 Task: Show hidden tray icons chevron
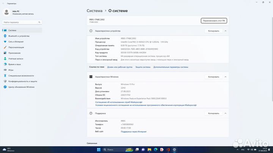[237, 150]
